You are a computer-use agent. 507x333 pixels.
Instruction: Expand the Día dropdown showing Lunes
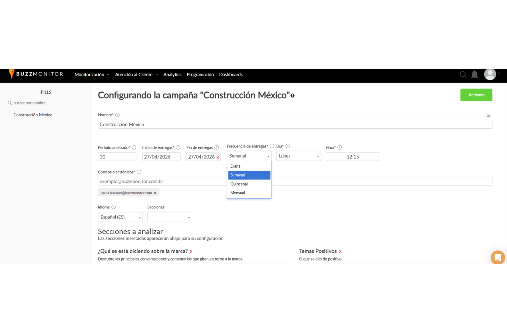point(298,156)
